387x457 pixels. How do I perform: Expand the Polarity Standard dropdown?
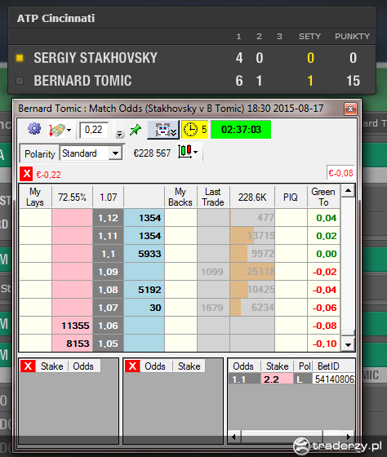115,153
